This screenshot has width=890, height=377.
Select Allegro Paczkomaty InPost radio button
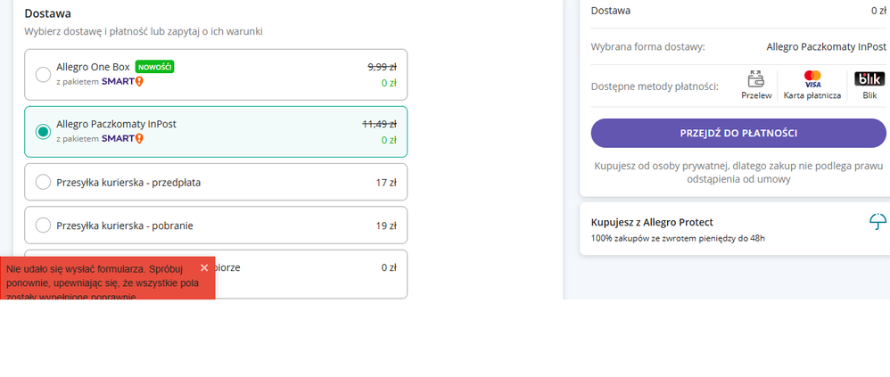43,132
